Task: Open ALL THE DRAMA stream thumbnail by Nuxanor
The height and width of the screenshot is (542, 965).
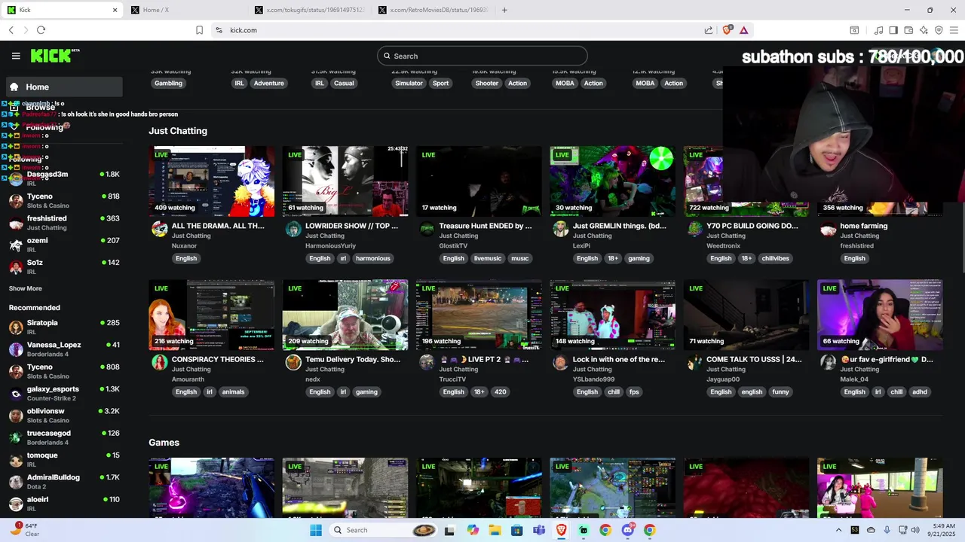Action: tap(212, 181)
